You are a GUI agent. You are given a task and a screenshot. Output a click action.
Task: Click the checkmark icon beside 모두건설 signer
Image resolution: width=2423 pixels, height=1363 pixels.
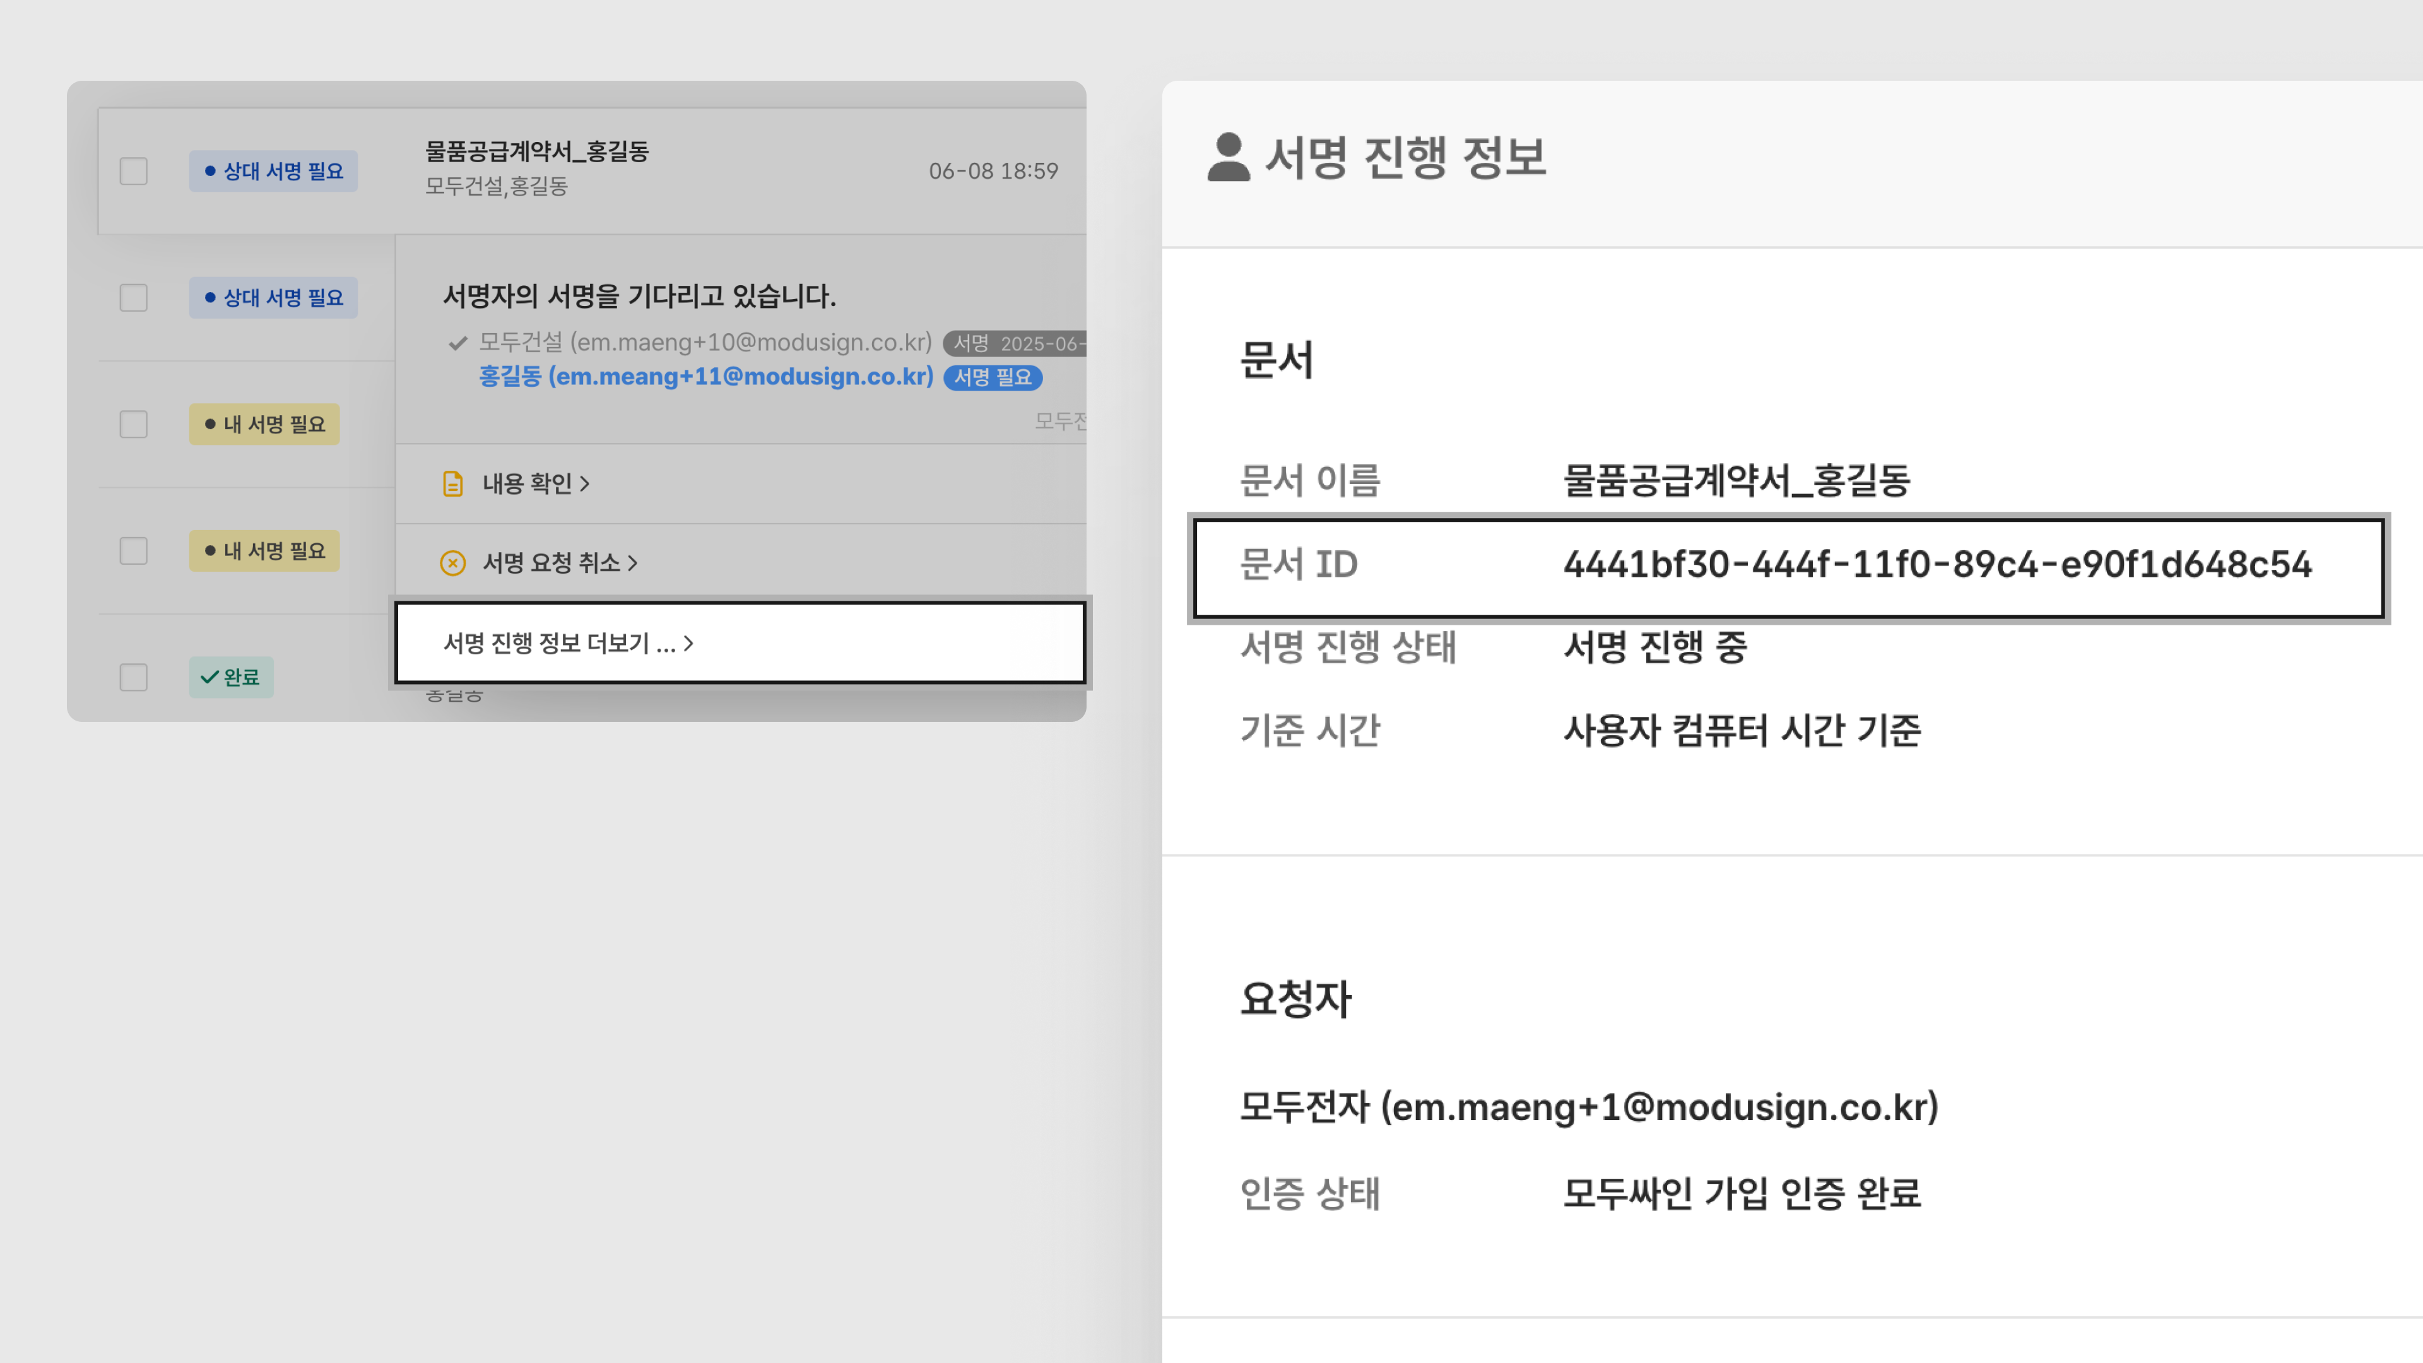coord(458,343)
